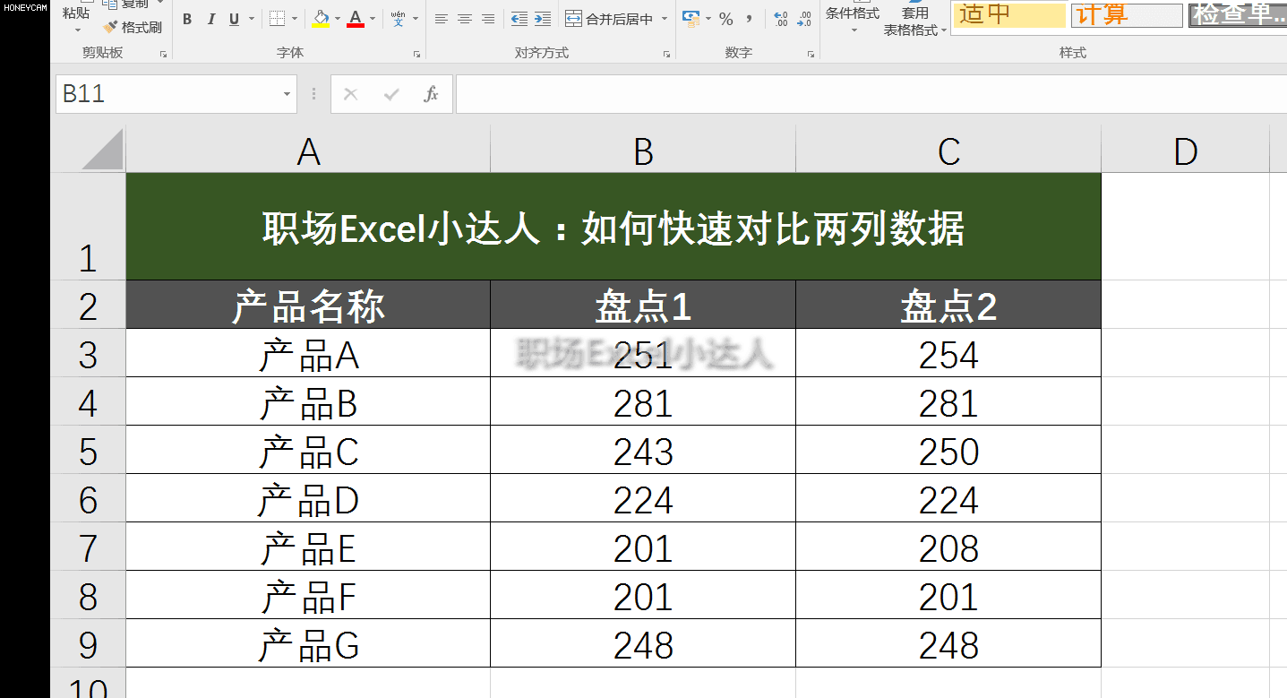Viewport: 1287px width, 698px height.
Task: Select column C header
Action: 948,150
